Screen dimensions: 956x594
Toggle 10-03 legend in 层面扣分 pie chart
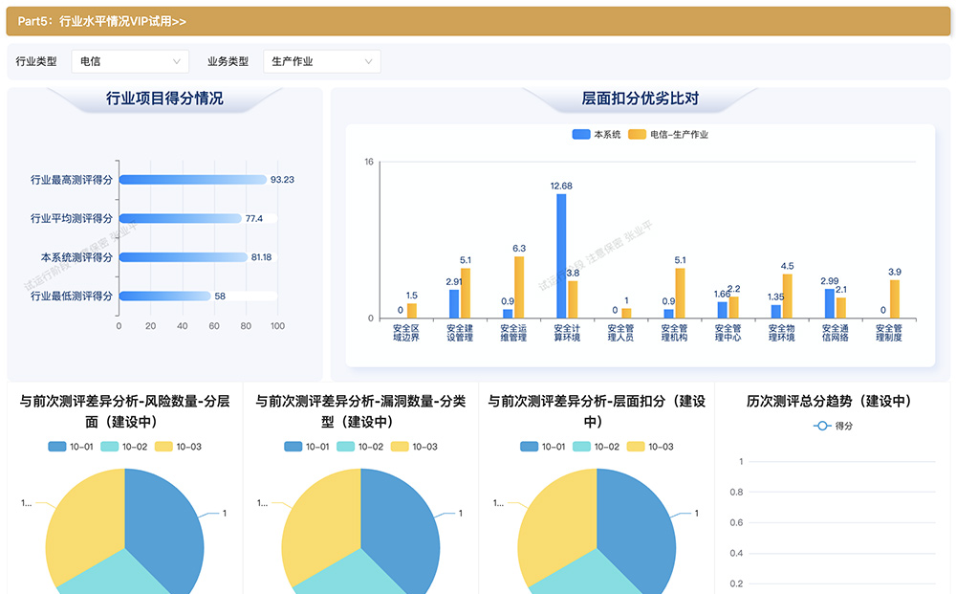click(650, 447)
